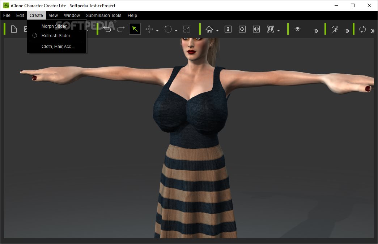
Task: Maximize the Character Creator window
Action: pyautogui.click(x=353, y=5)
